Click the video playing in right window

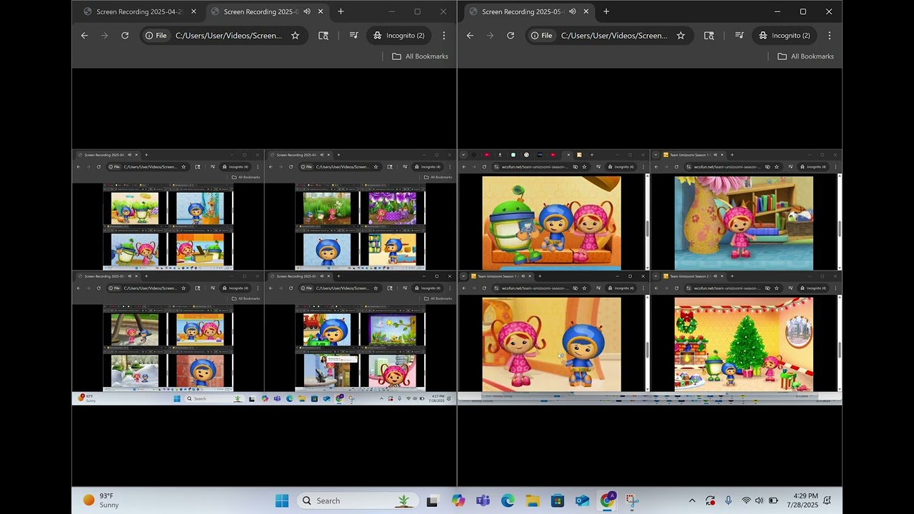[650, 277]
